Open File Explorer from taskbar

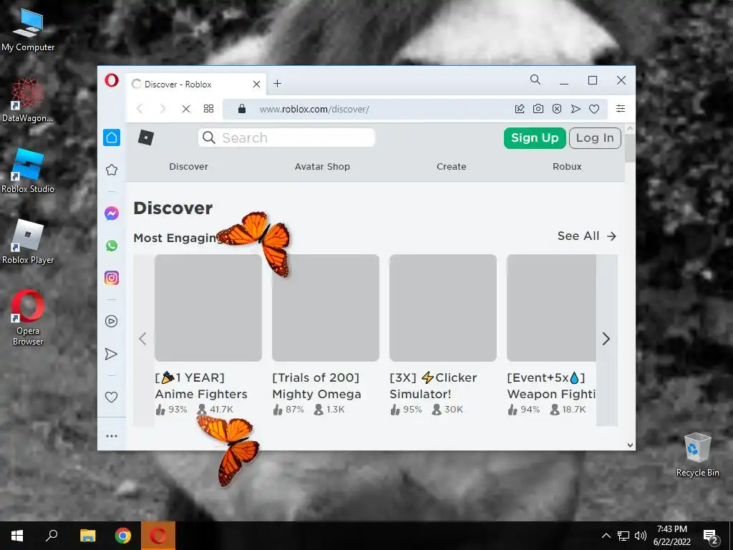pyautogui.click(x=87, y=536)
